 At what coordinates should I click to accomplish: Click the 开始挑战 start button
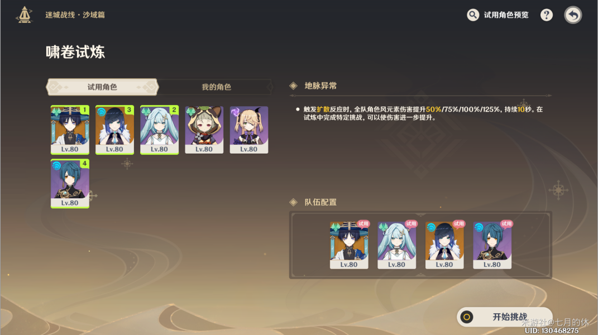pyautogui.click(x=505, y=317)
